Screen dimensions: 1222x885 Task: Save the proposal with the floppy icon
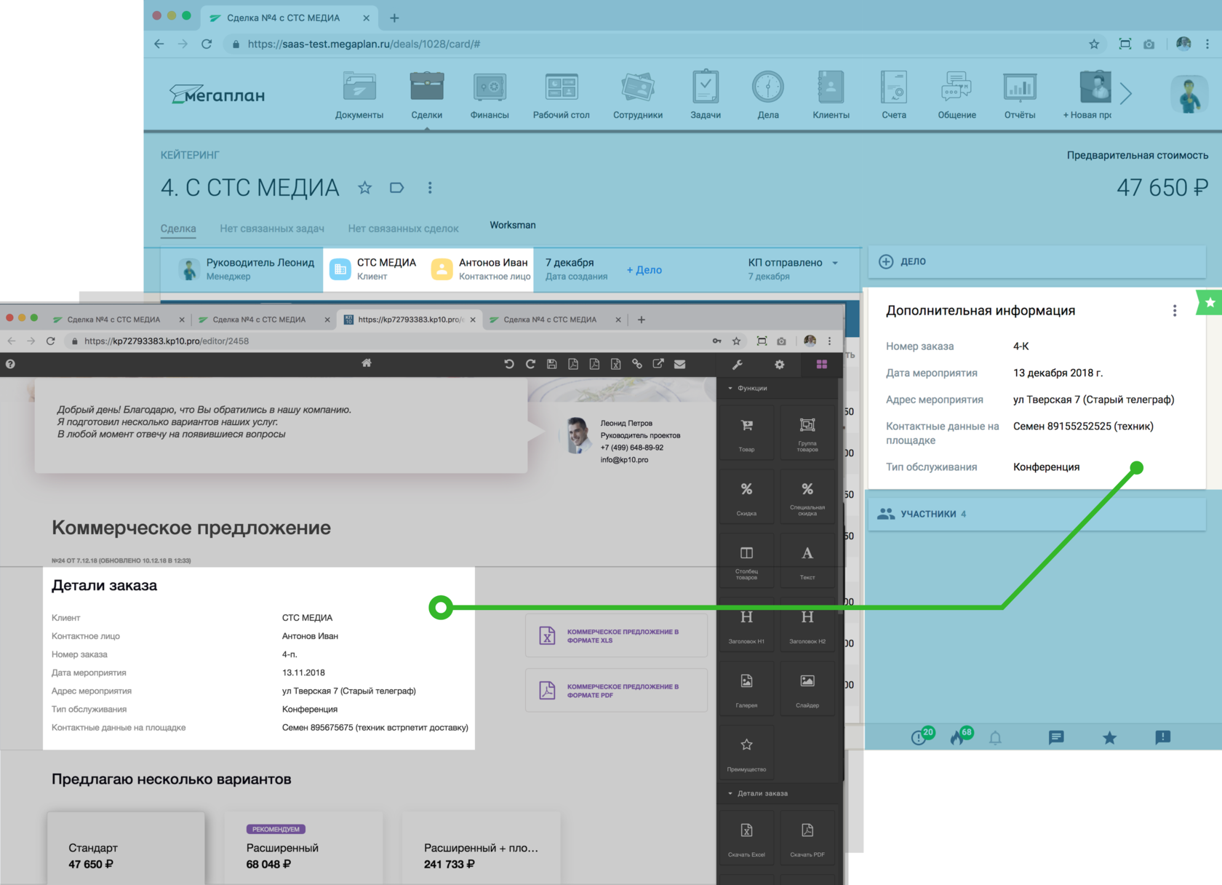[x=552, y=364]
